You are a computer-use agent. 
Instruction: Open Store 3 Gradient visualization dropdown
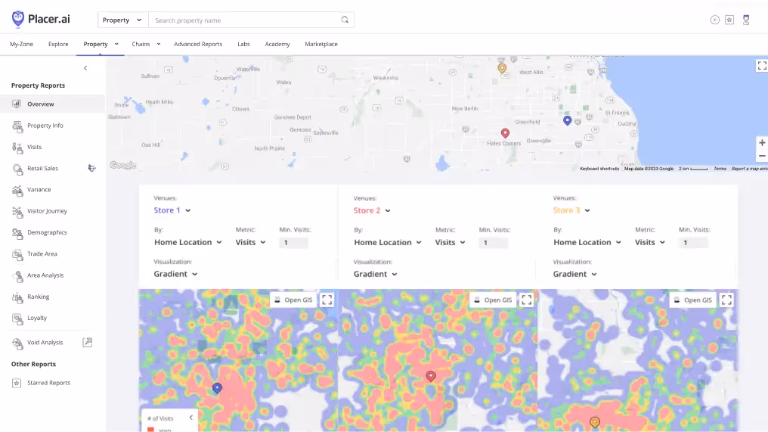tap(575, 274)
